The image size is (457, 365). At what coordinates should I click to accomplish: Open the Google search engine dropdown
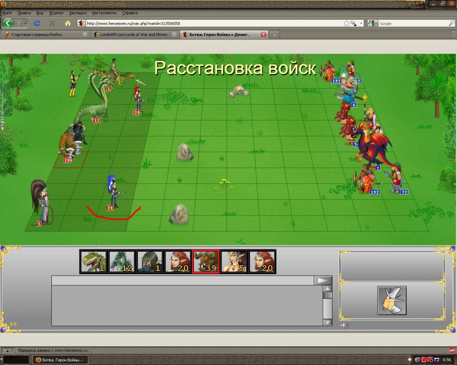click(x=372, y=23)
